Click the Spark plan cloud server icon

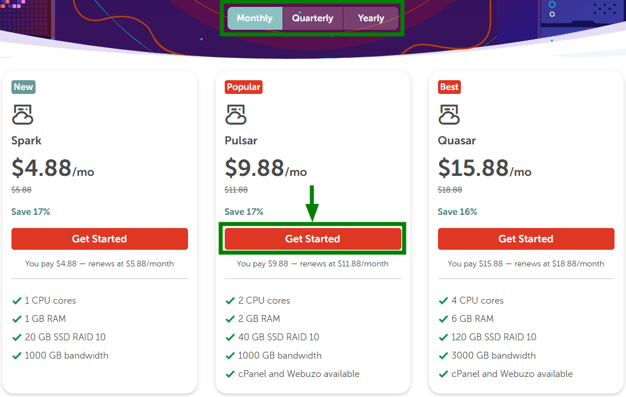click(x=23, y=115)
